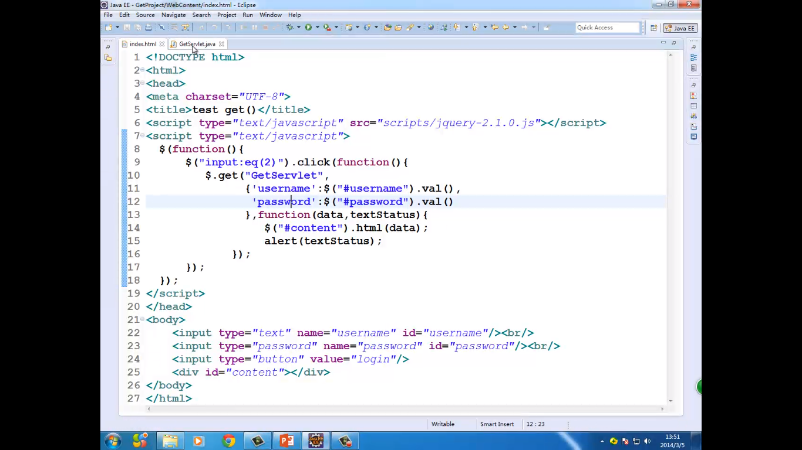The width and height of the screenshot is (802, 450).
Task: Click the green Run button
Action: 308,28
